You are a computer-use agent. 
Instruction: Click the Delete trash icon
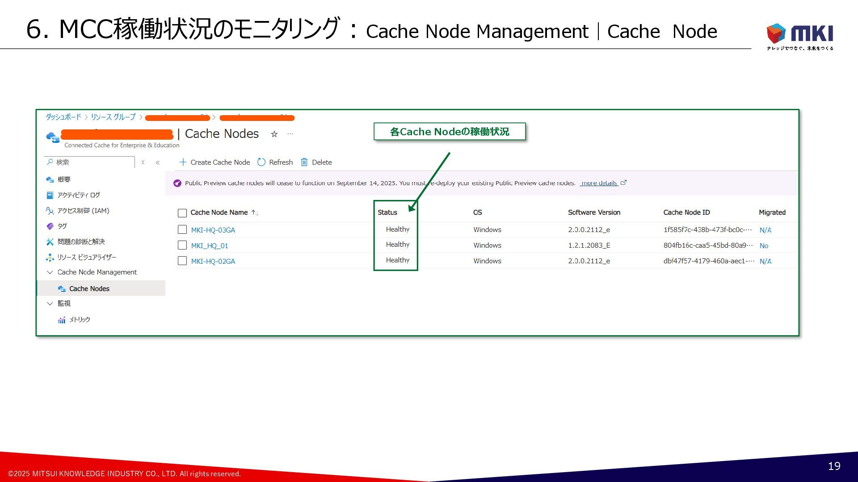point(304,162)
